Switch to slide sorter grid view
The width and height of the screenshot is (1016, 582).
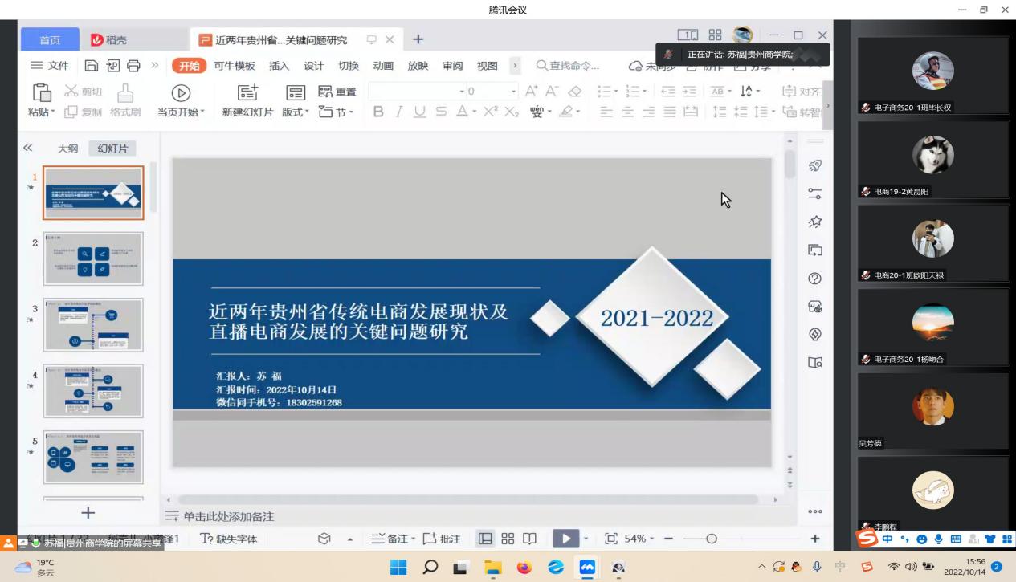(x=508, y=539)
